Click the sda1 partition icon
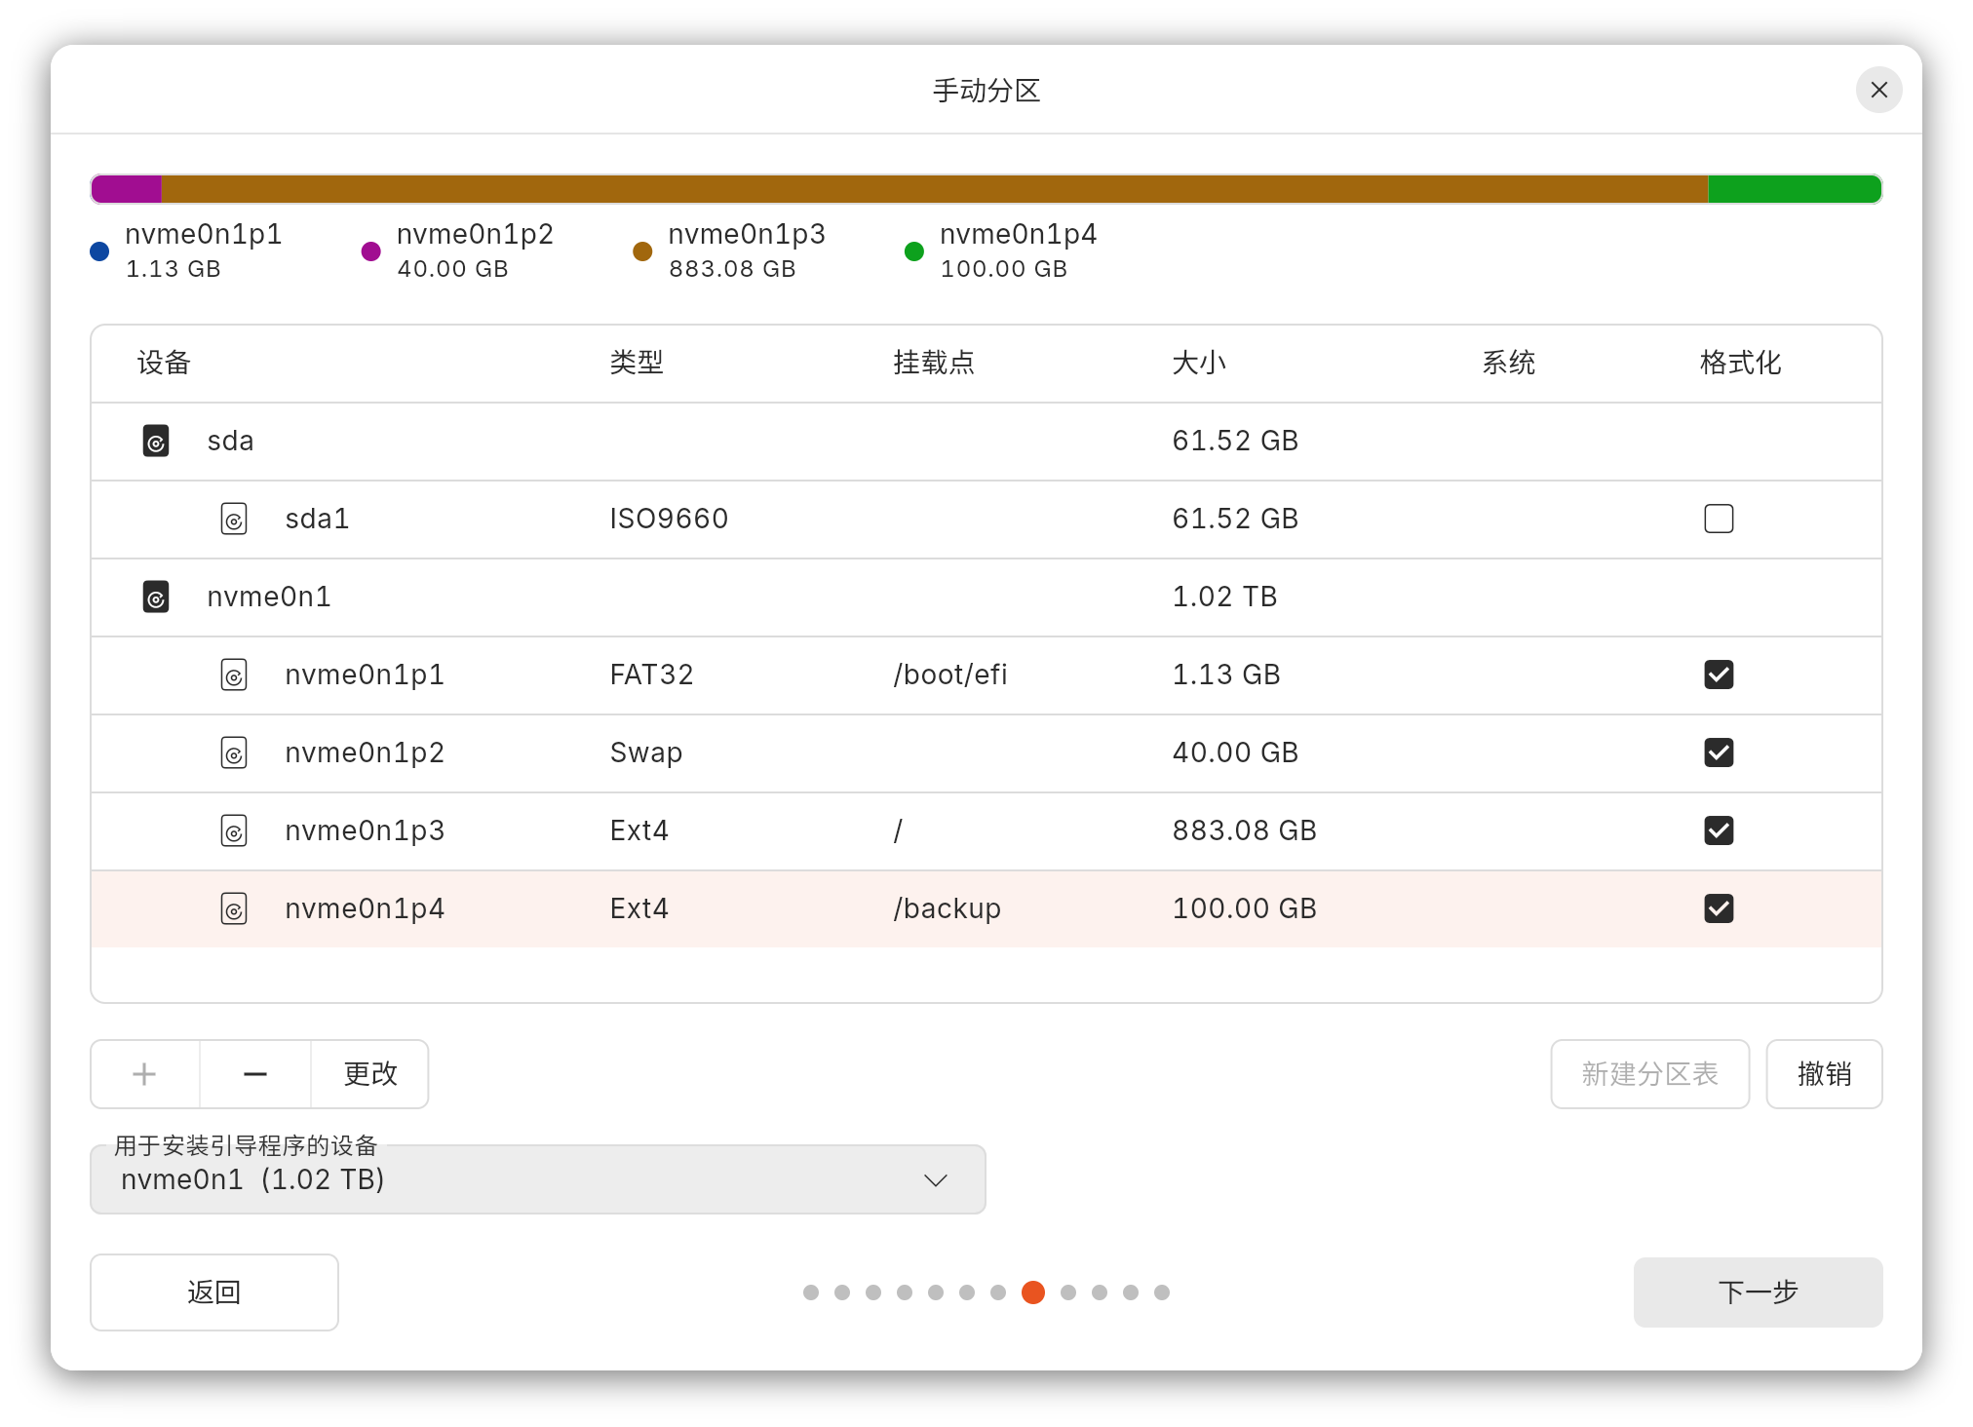Screen dimensions: 1973x1427 click(x=234, y=519)
